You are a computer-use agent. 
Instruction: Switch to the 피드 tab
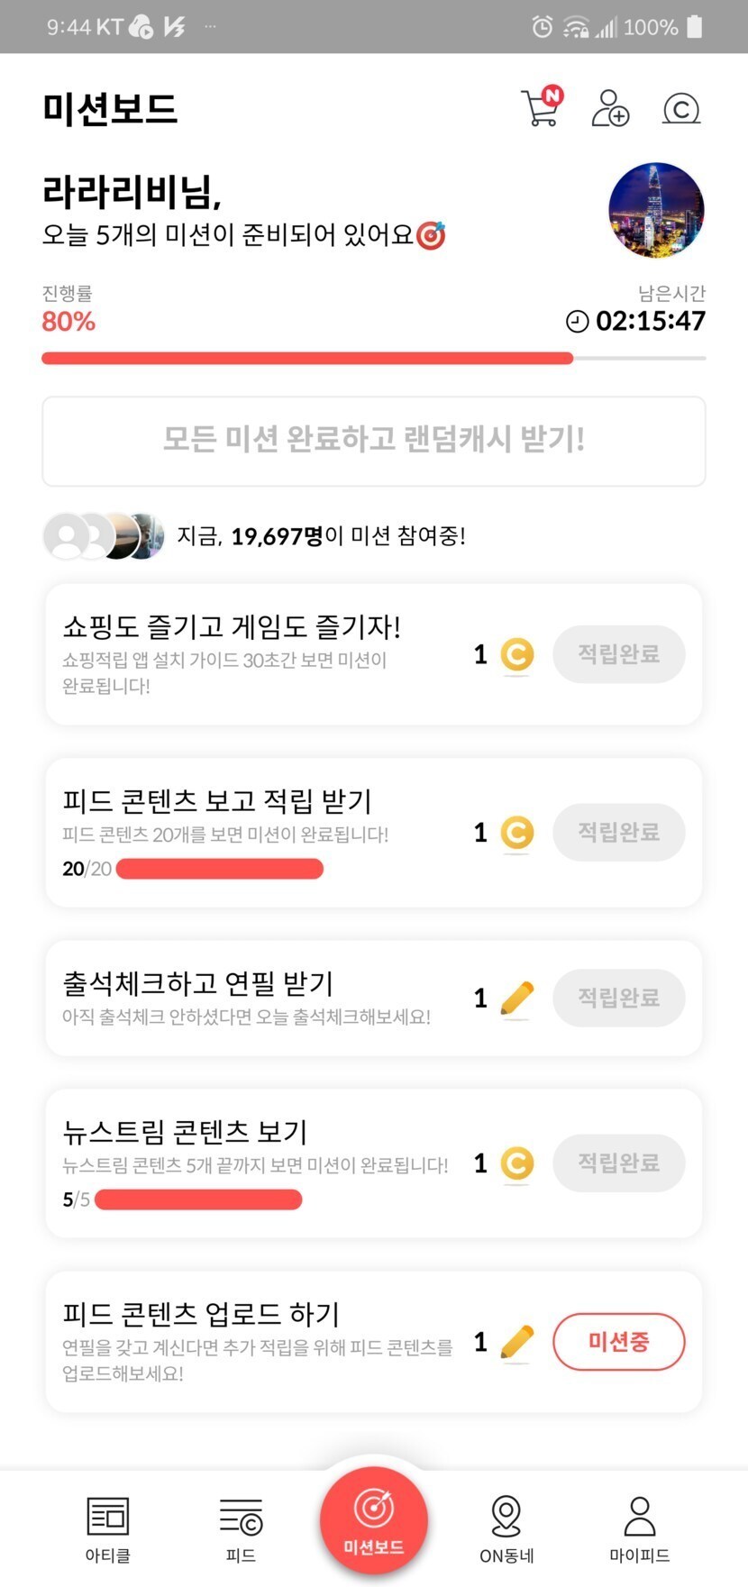[x=241, y=1528]
